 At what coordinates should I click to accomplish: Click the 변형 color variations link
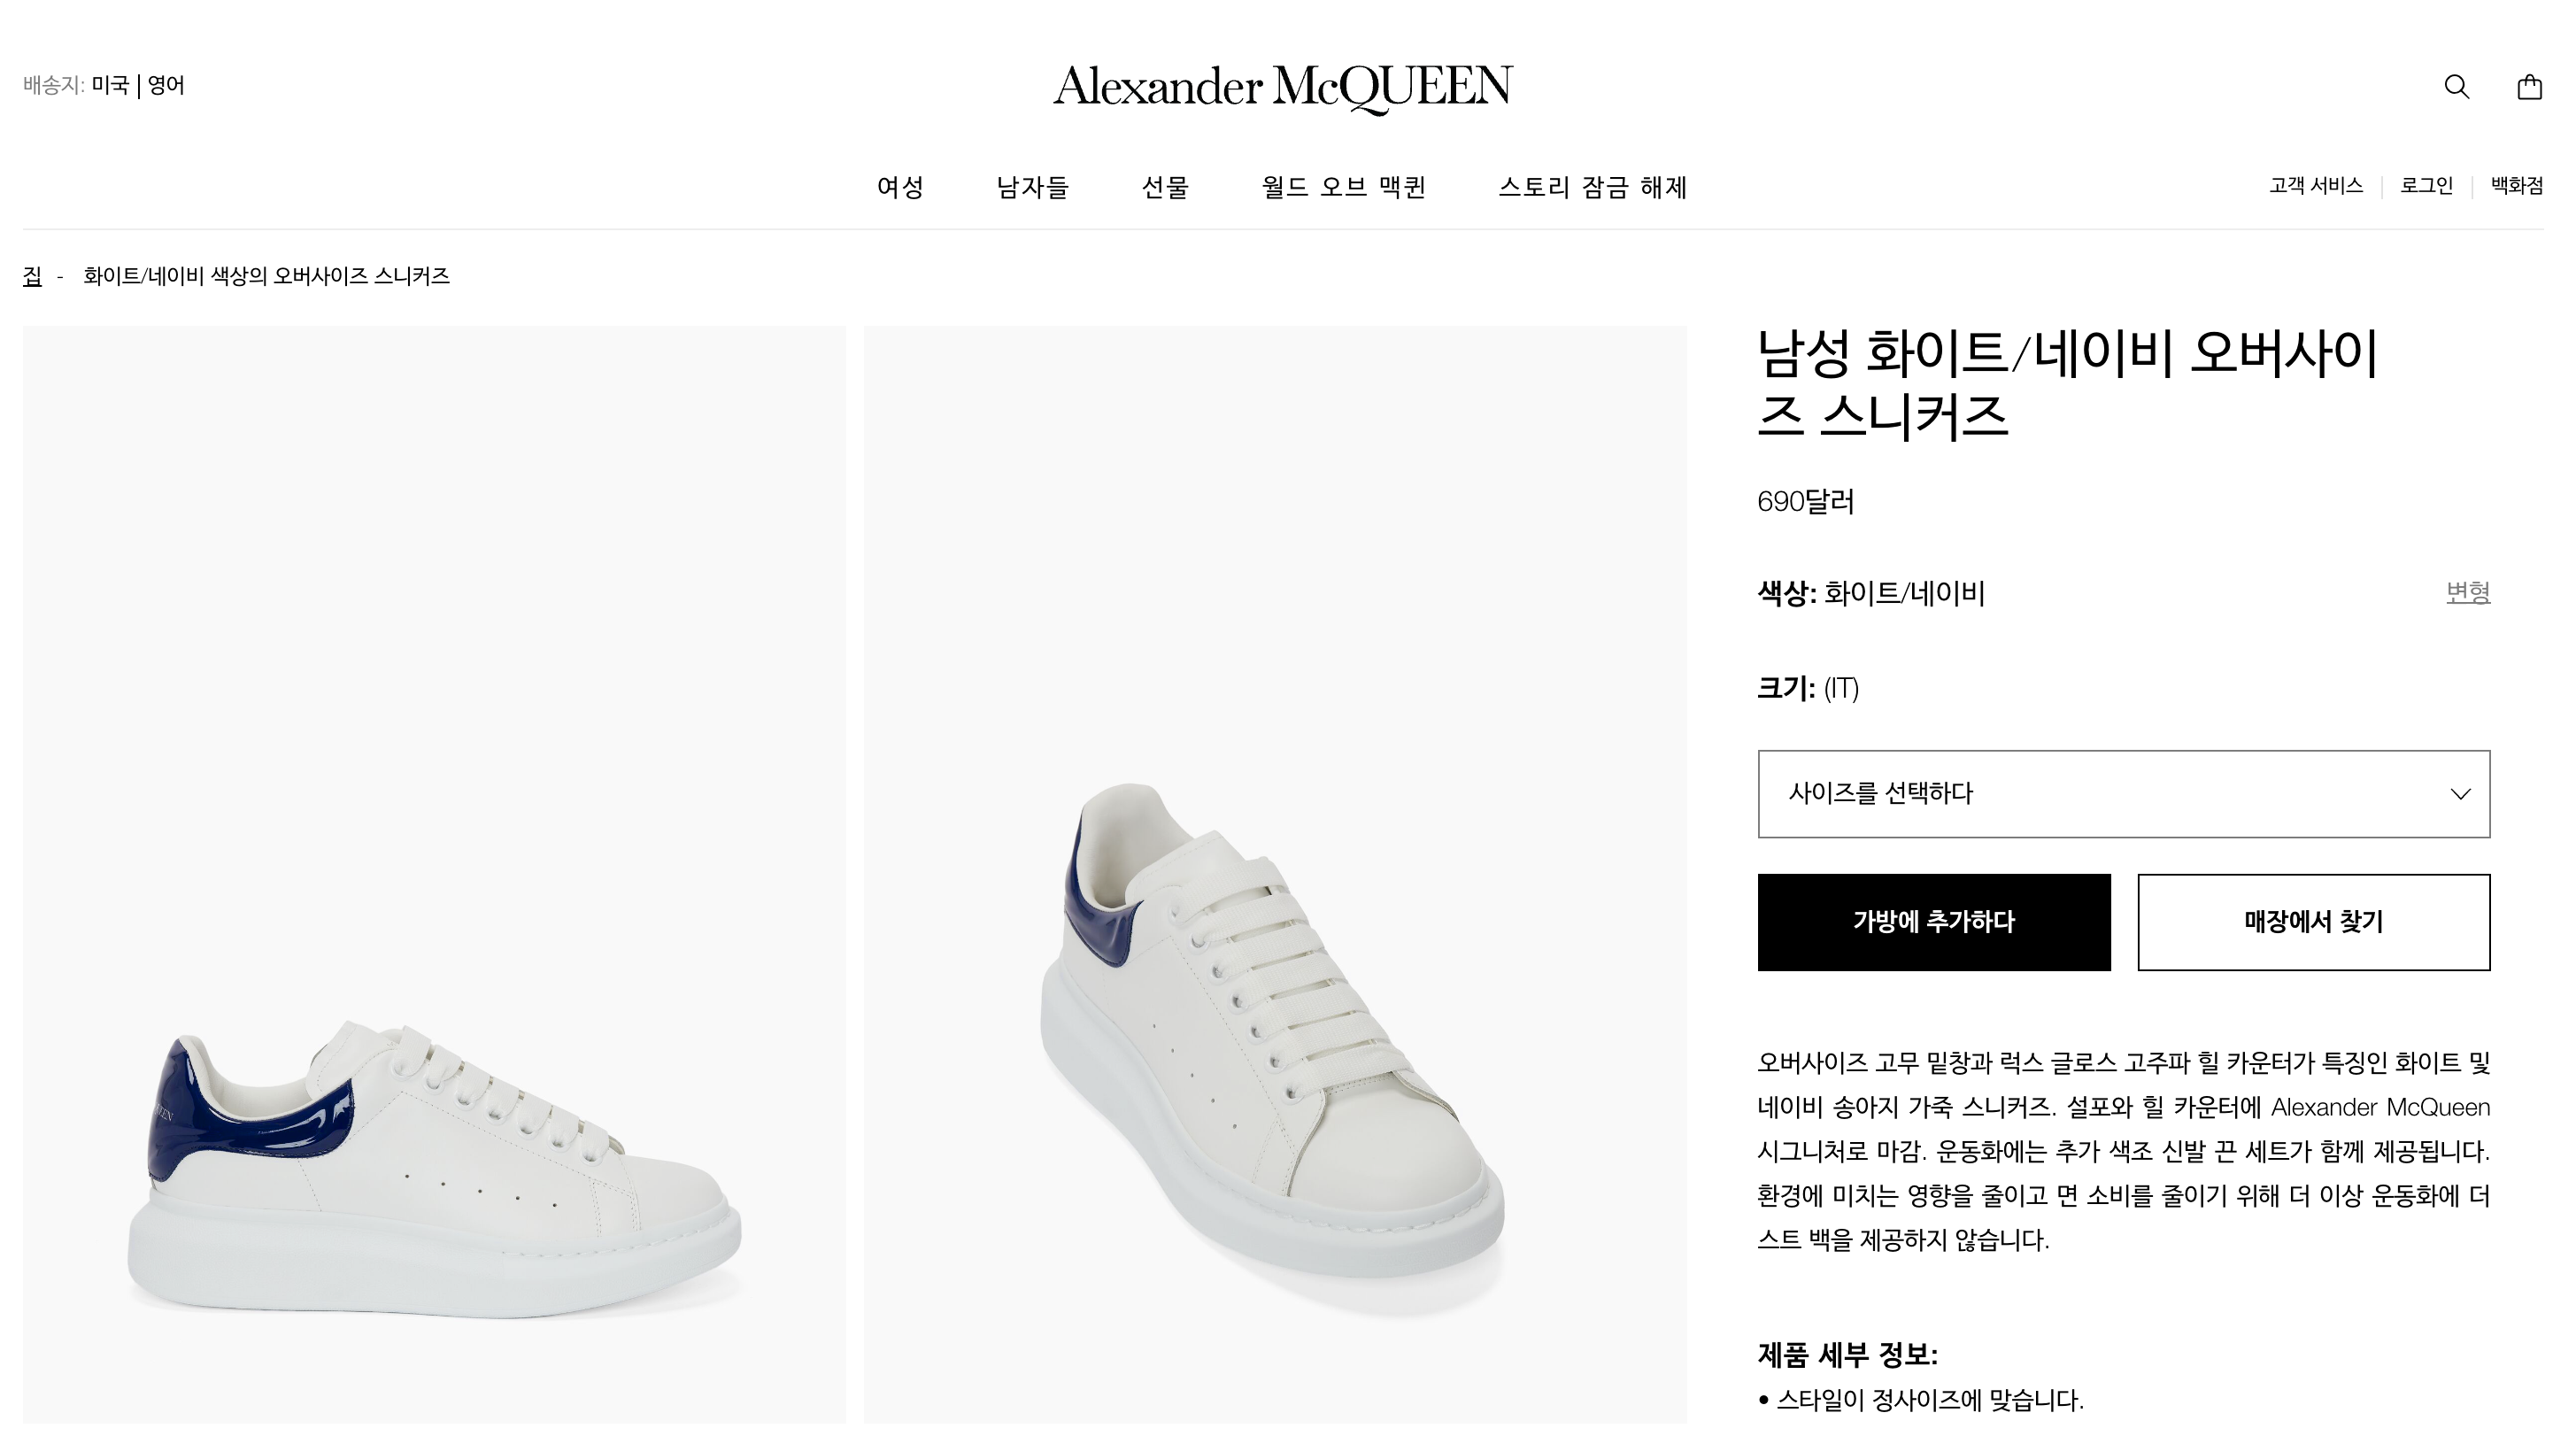coord(2467,593)
